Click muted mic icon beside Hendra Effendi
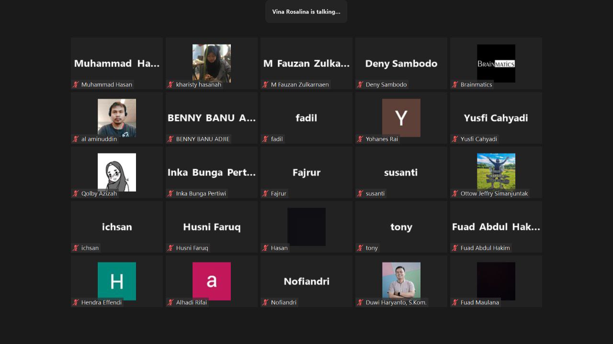The image size is (613, 344). 76,302
